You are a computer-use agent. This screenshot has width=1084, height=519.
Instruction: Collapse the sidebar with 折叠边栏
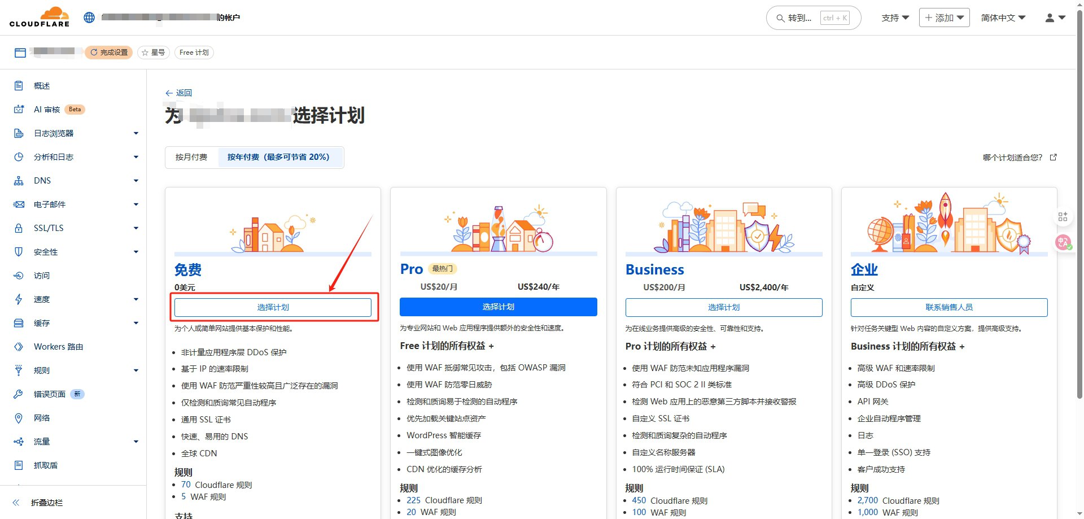click(46, 503)
